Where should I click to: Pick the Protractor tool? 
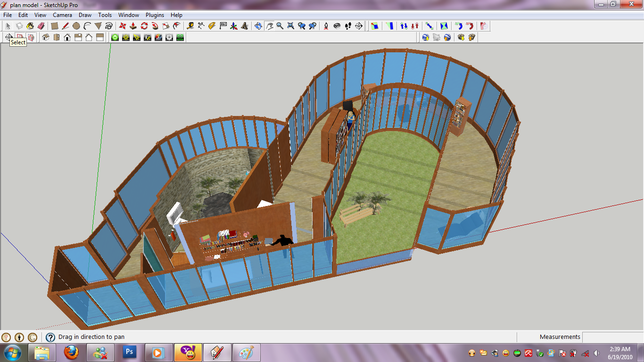(212, 26)
